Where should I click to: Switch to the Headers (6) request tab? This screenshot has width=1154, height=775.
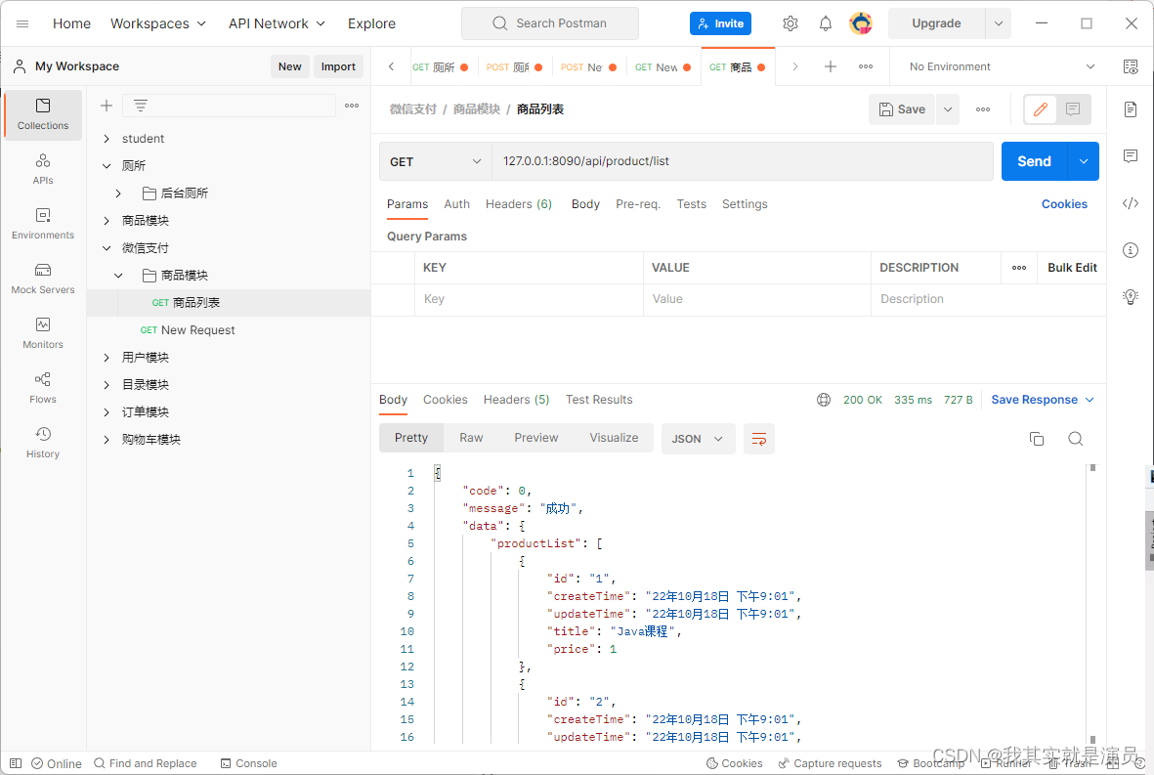coord(518,204)
